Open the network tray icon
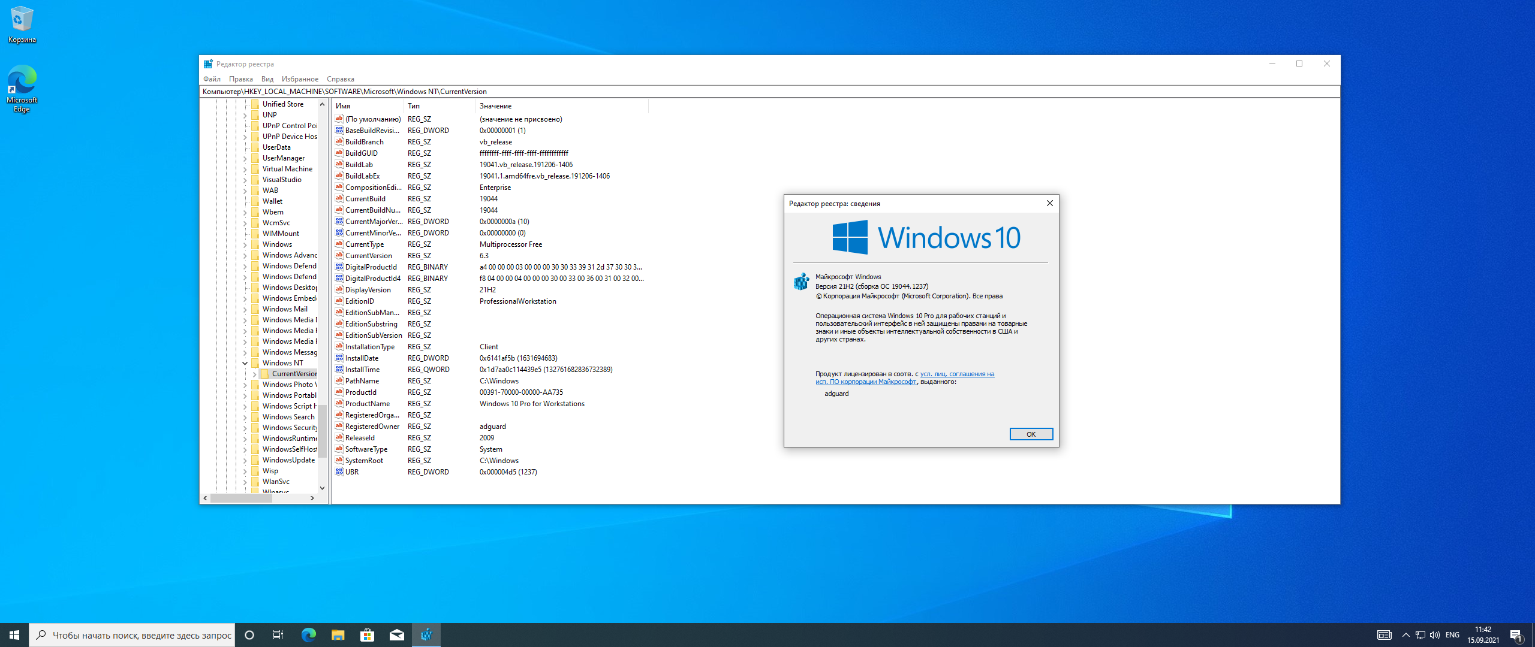Viewport: 1535px width, 647px height. pyautogui.click(x=1420, y=635)
